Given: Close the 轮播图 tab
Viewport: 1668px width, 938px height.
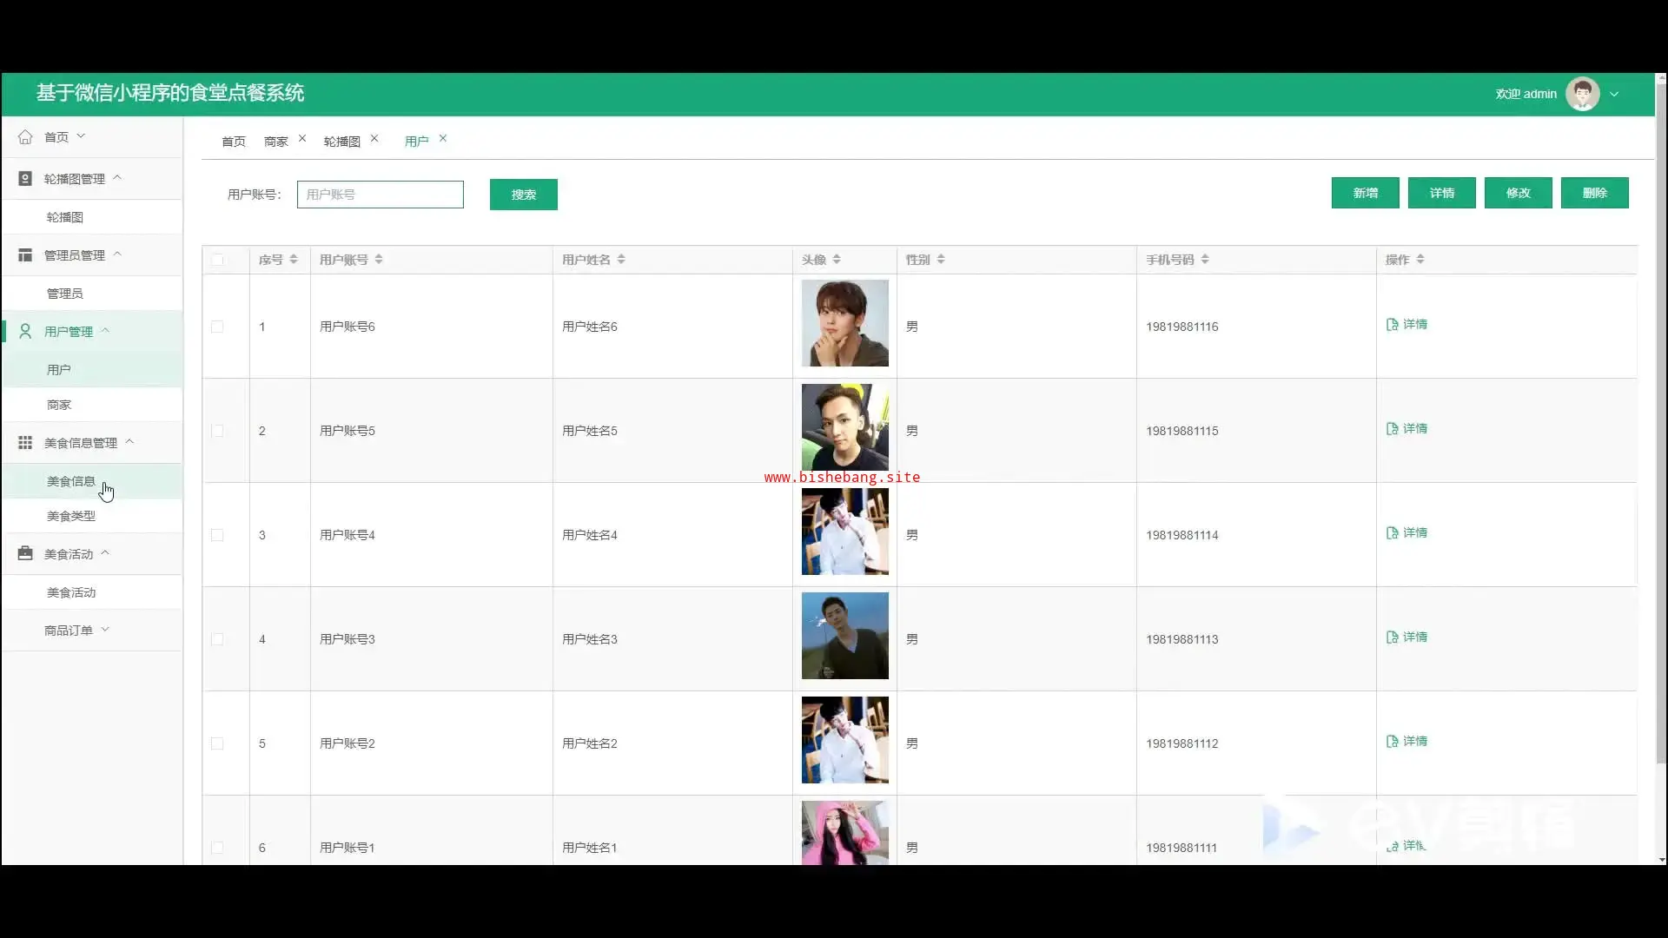Looking at the screenshot, I should [374, 139].
